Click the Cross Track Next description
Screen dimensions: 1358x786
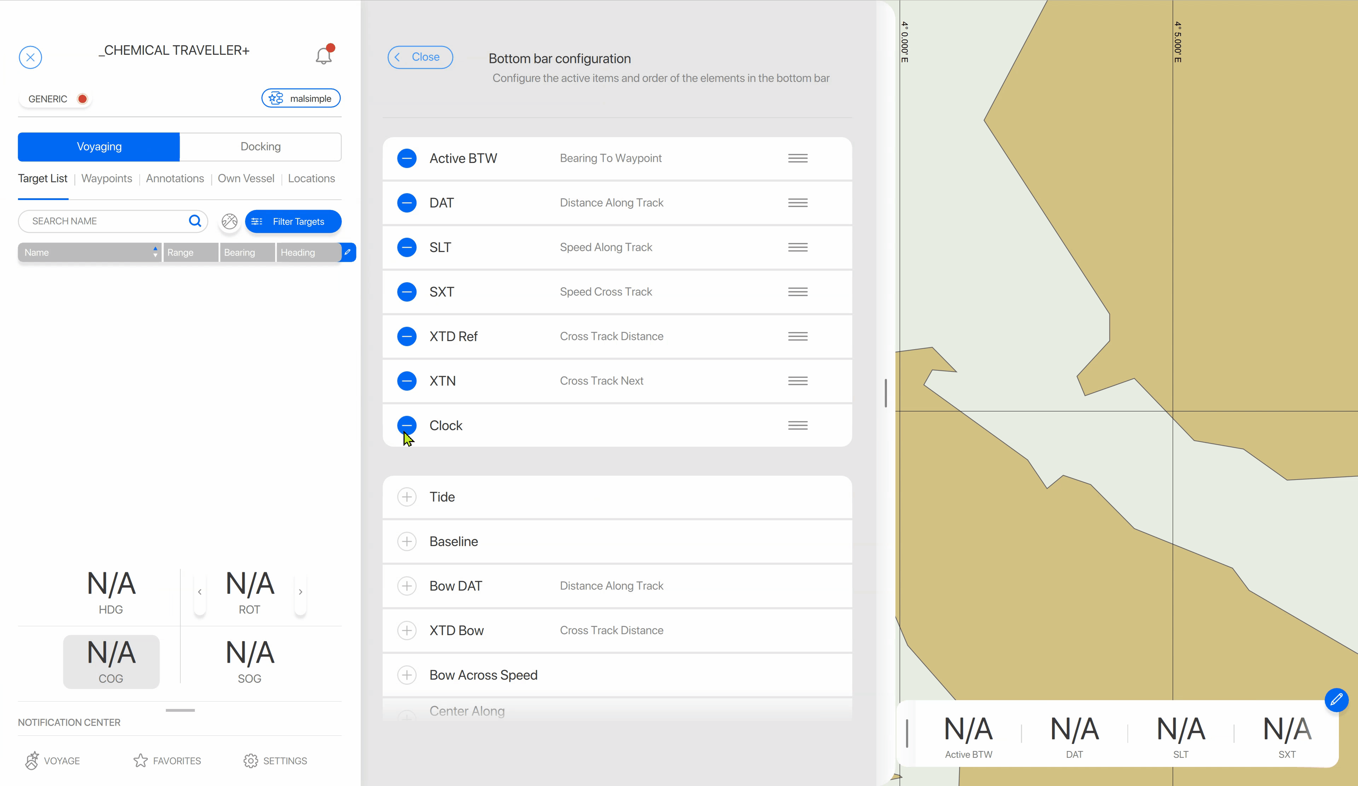pyautogui.click(x=602, y=381)
